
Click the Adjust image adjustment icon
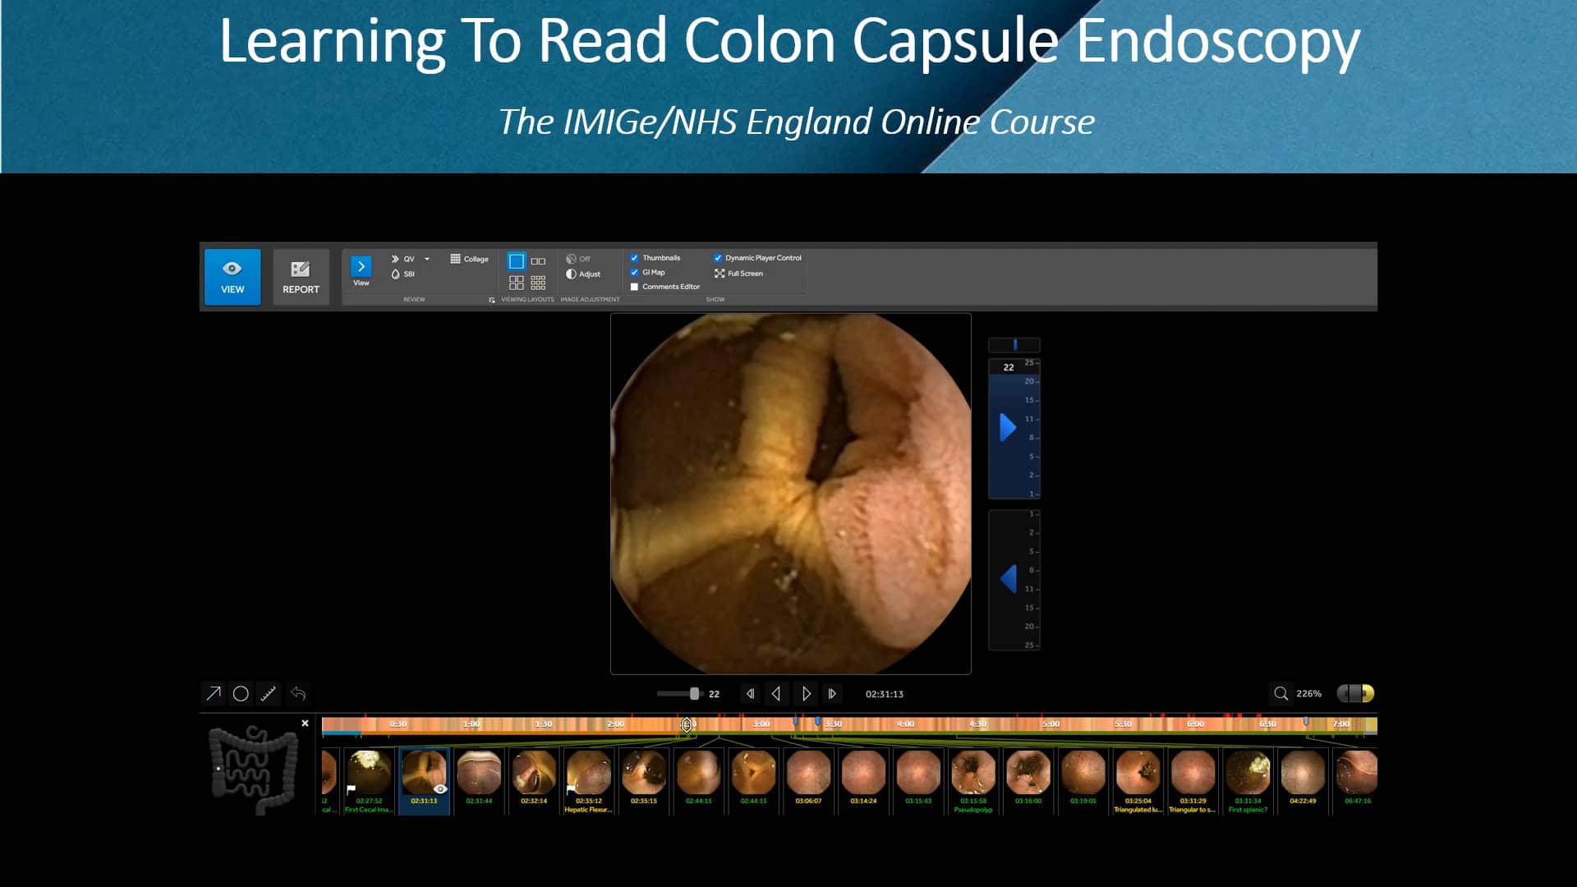(583, 274)
